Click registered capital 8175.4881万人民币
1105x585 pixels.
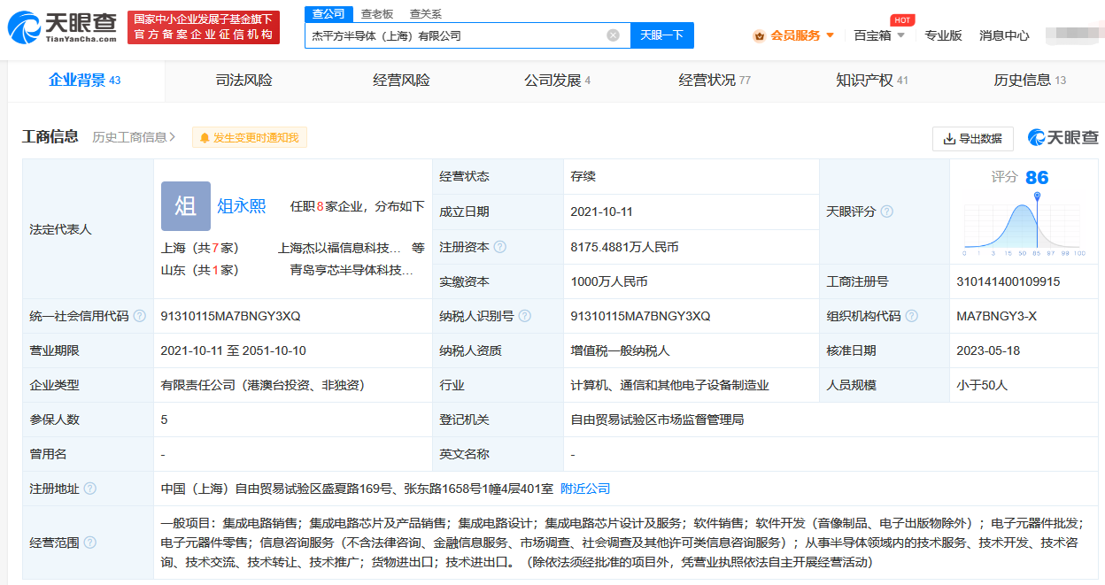click(624, 247)
